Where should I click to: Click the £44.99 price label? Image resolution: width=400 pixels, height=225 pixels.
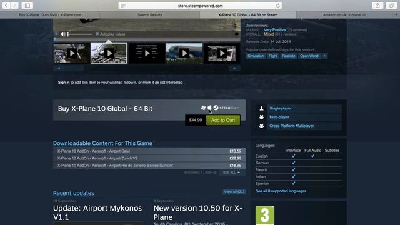point(196,120)
